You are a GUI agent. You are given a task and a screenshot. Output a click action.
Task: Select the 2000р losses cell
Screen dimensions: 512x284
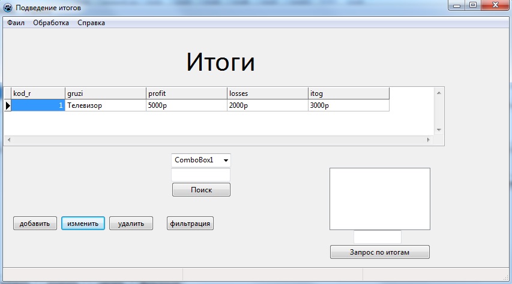268,105
